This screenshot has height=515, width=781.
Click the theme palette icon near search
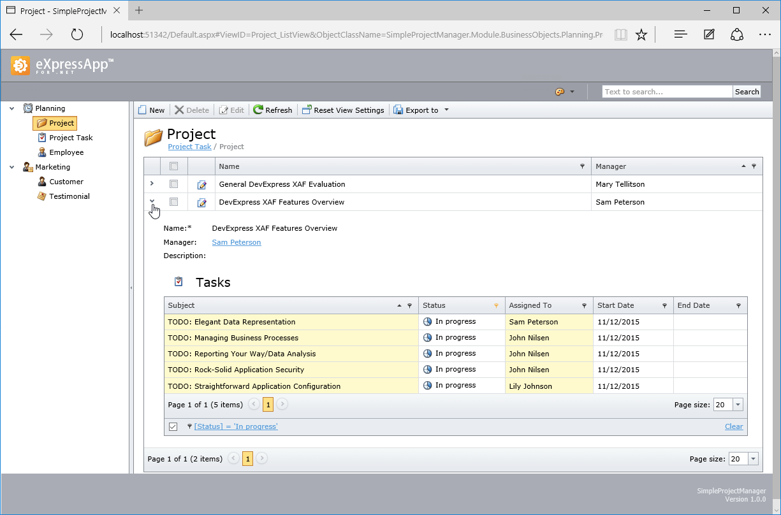point(560,92)
